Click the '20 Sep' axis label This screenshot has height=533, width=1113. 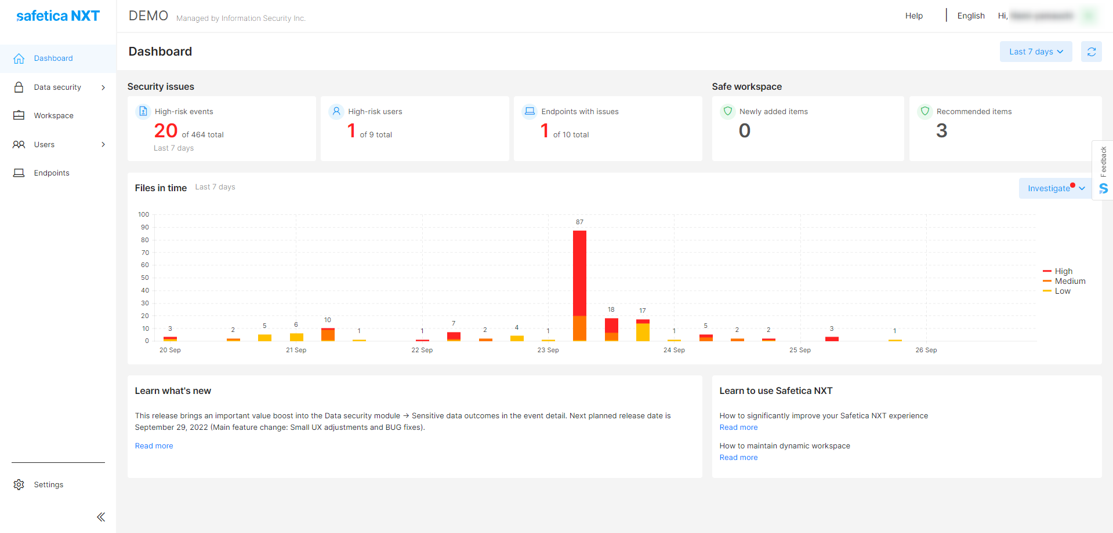coord(170,351)
